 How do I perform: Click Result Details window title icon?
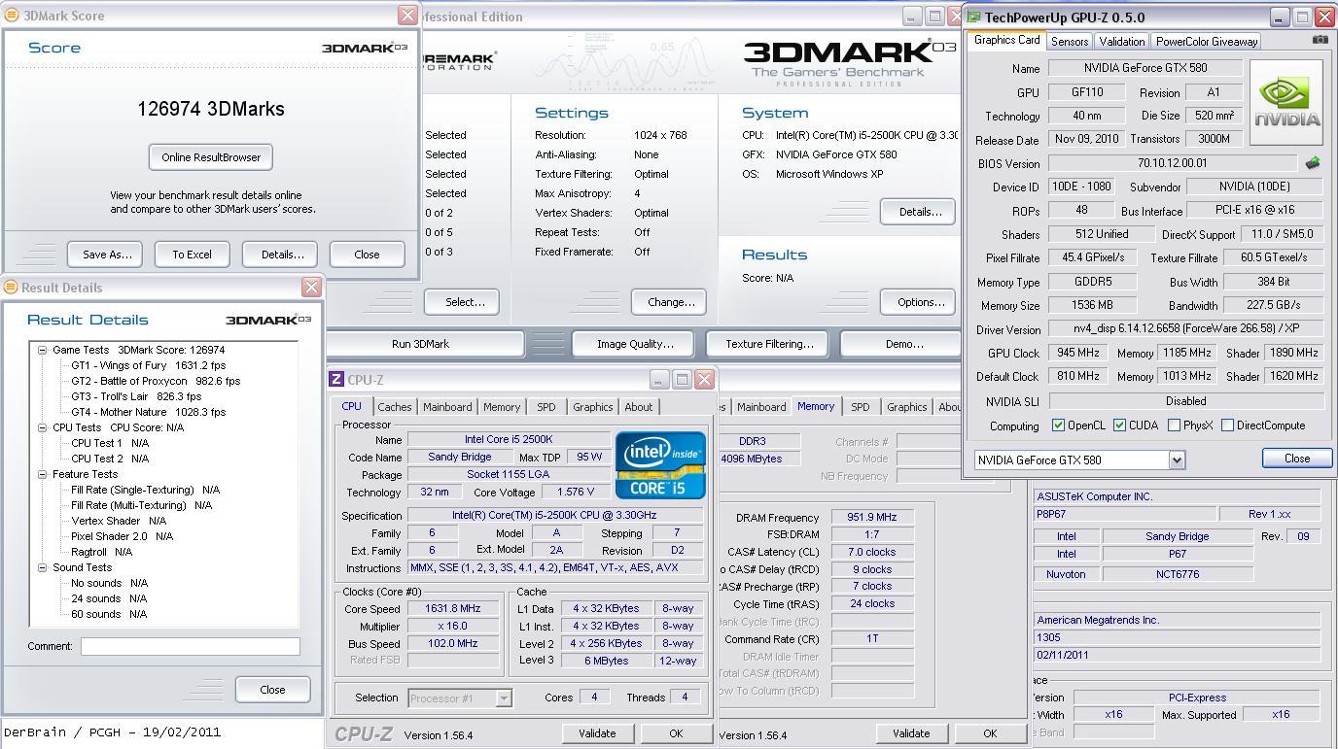pos(12,288)
